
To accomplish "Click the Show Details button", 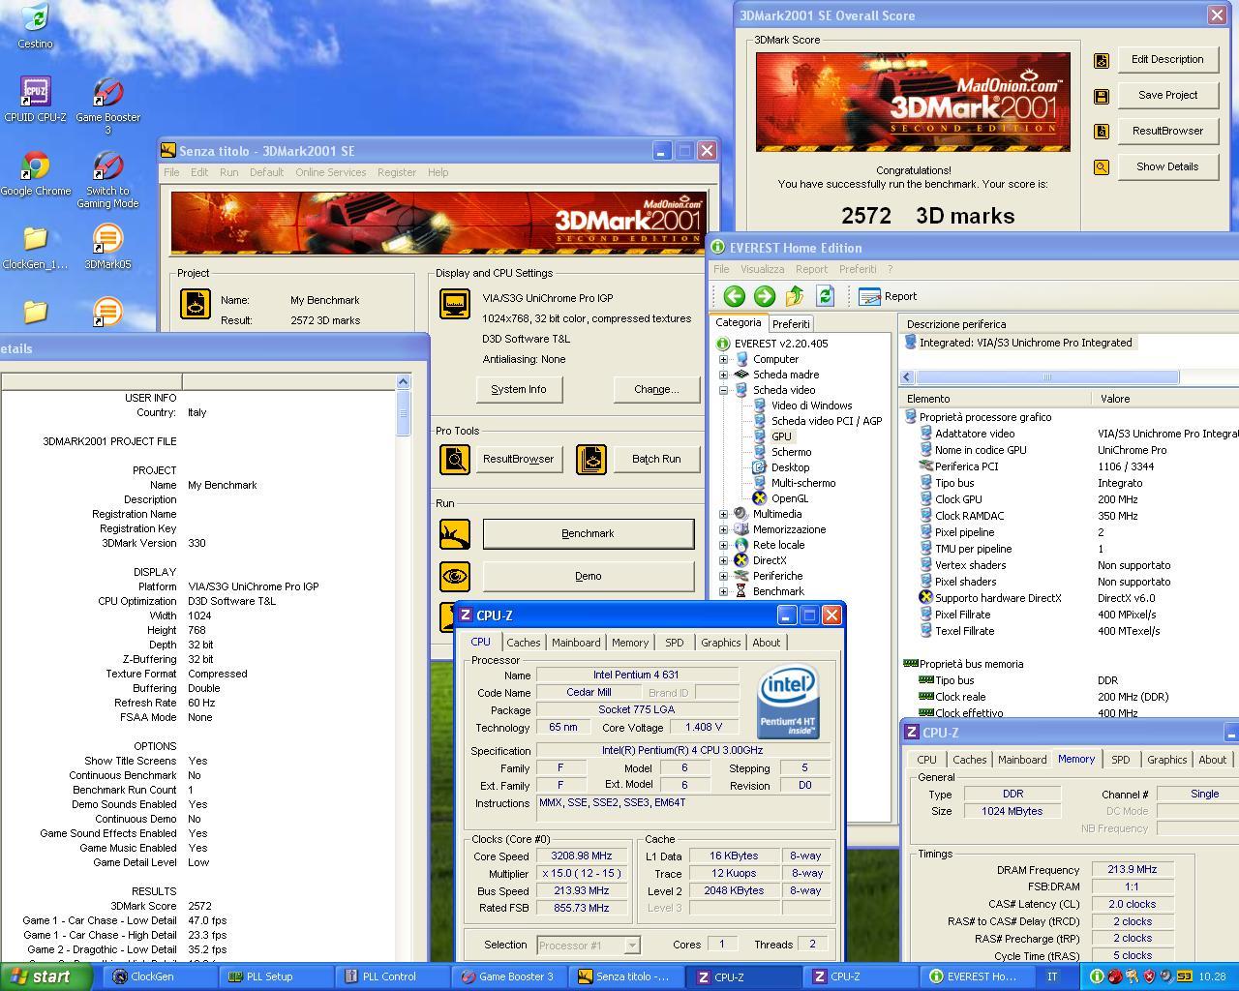I will (1167, 166).
